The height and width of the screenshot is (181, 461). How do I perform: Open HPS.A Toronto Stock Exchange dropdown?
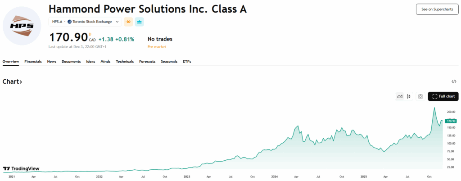[x=85, y=22]
